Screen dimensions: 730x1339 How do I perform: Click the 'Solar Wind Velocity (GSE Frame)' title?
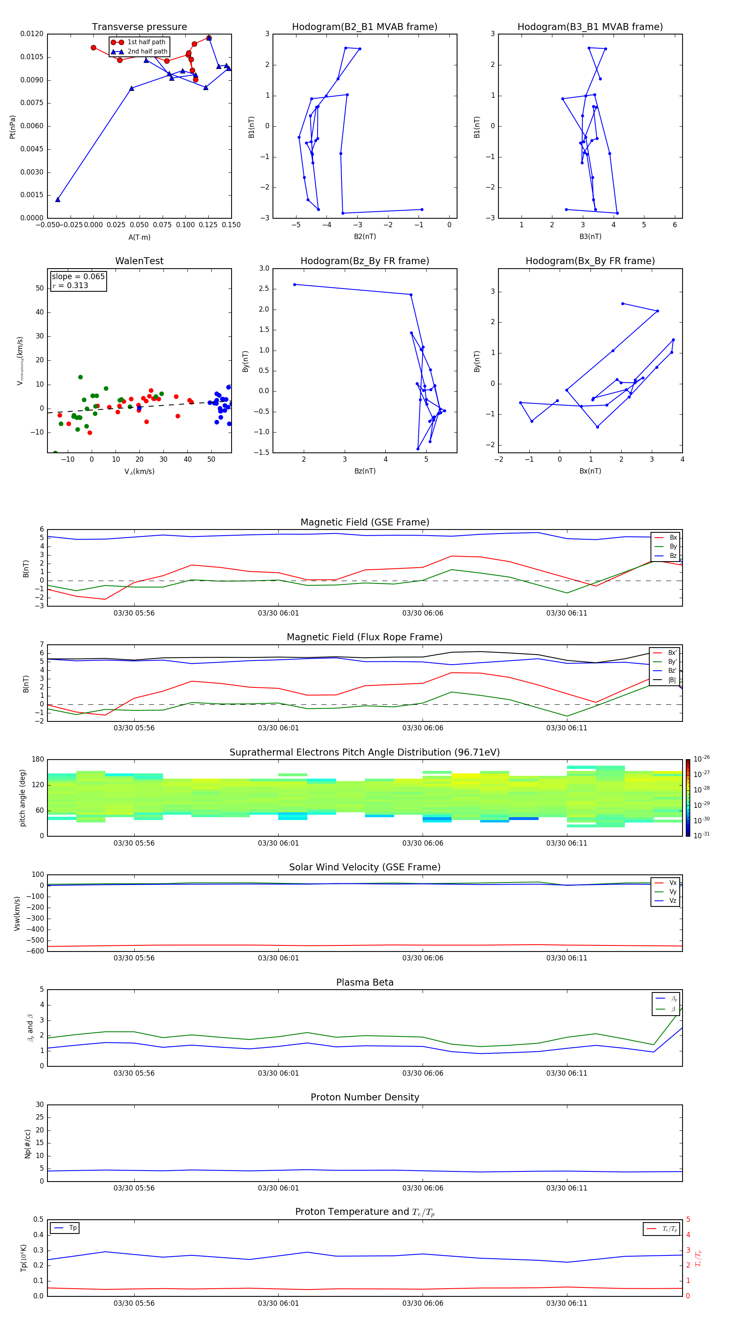pos(365,868)
